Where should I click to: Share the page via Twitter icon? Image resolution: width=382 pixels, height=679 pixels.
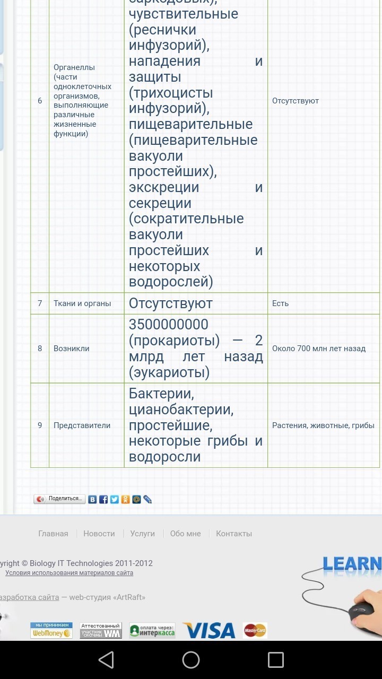(x=115, y=499)
